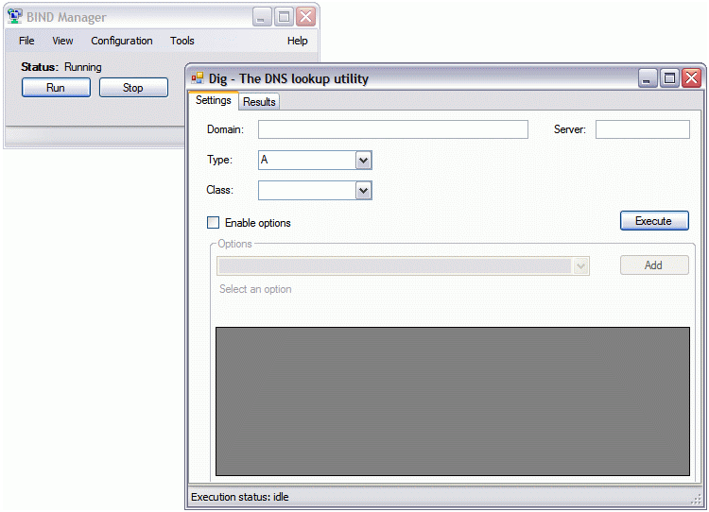Image resolution: width=709 pixels, height=512 pixels.
Task: Focus the Domain input field
Action: 393,129
